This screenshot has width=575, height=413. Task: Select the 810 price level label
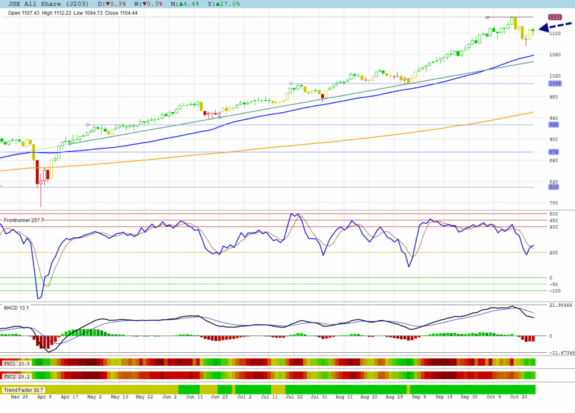[554, 187]
